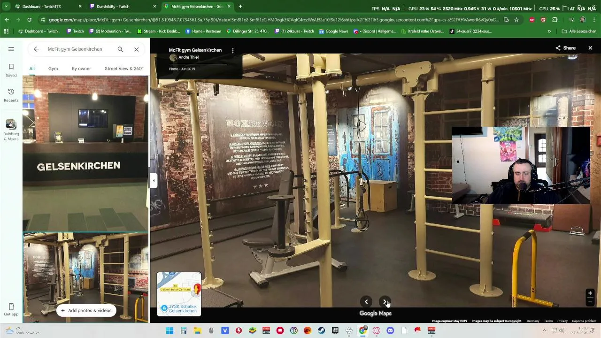
Task: Bookmark this page with the star
Action: 516,20
